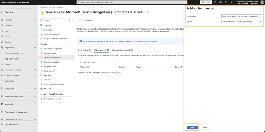Screen dimensions: 265x132
Task: Open Copilot from the top bar
Action: coord(206,2)
